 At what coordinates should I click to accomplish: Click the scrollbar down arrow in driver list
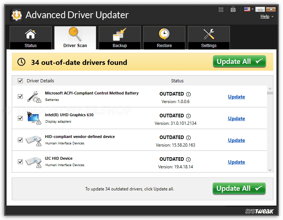click(270, 170)
